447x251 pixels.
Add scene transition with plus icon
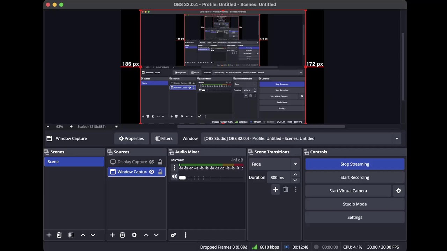[x=276, y=189]
